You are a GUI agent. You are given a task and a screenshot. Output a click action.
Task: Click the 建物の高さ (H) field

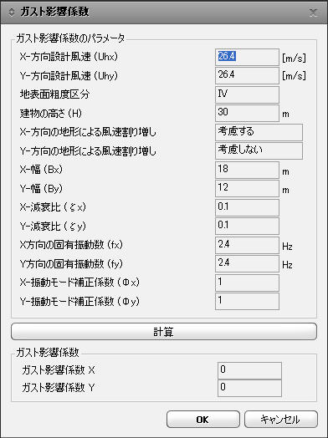tap(247, 113)
